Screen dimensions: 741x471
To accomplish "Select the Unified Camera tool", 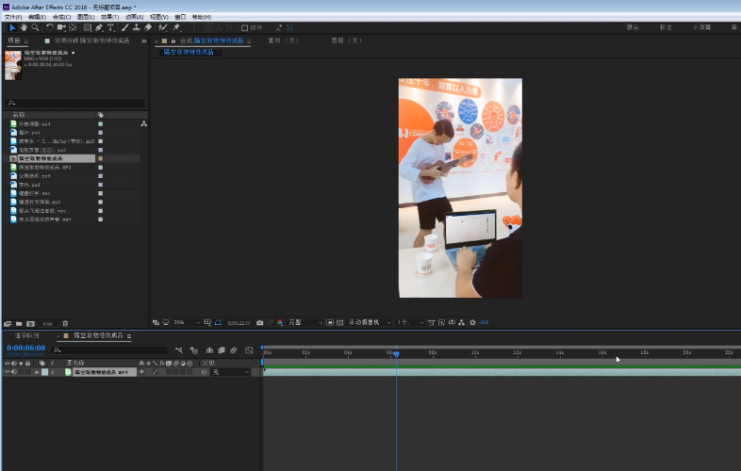I will [x=61, y=28].
